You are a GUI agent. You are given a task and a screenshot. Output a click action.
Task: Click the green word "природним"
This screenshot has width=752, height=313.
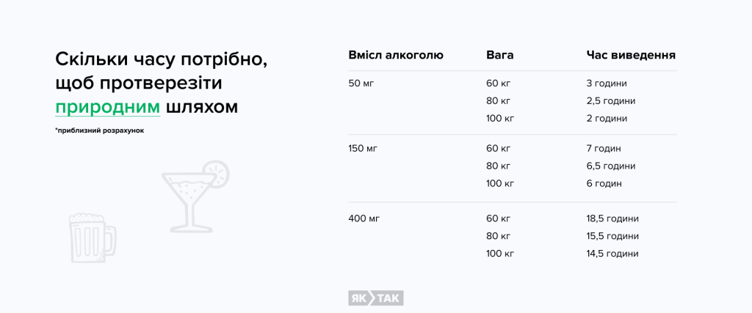(x=107, y=106)
